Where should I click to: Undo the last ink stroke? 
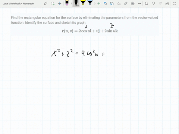153,3
